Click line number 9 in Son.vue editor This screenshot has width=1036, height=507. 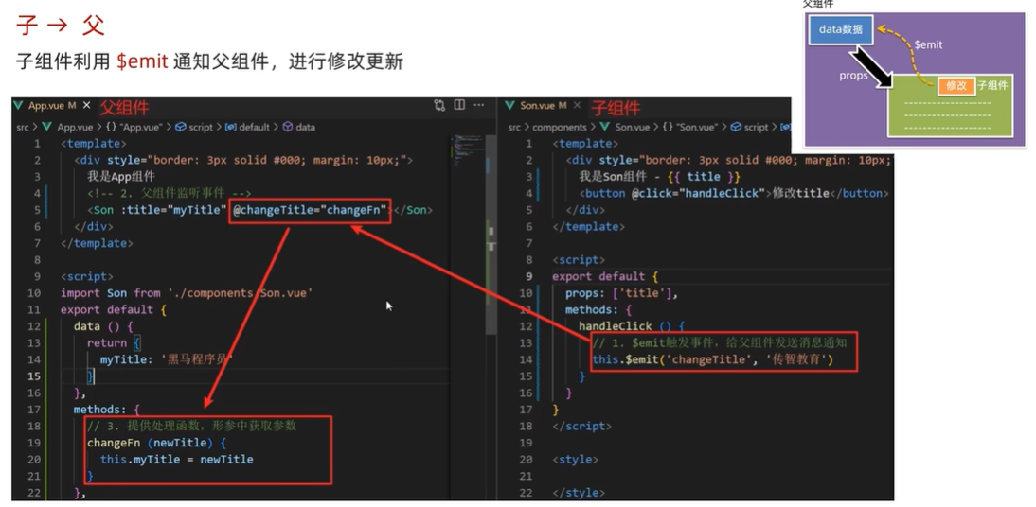[x=529, y=276]
